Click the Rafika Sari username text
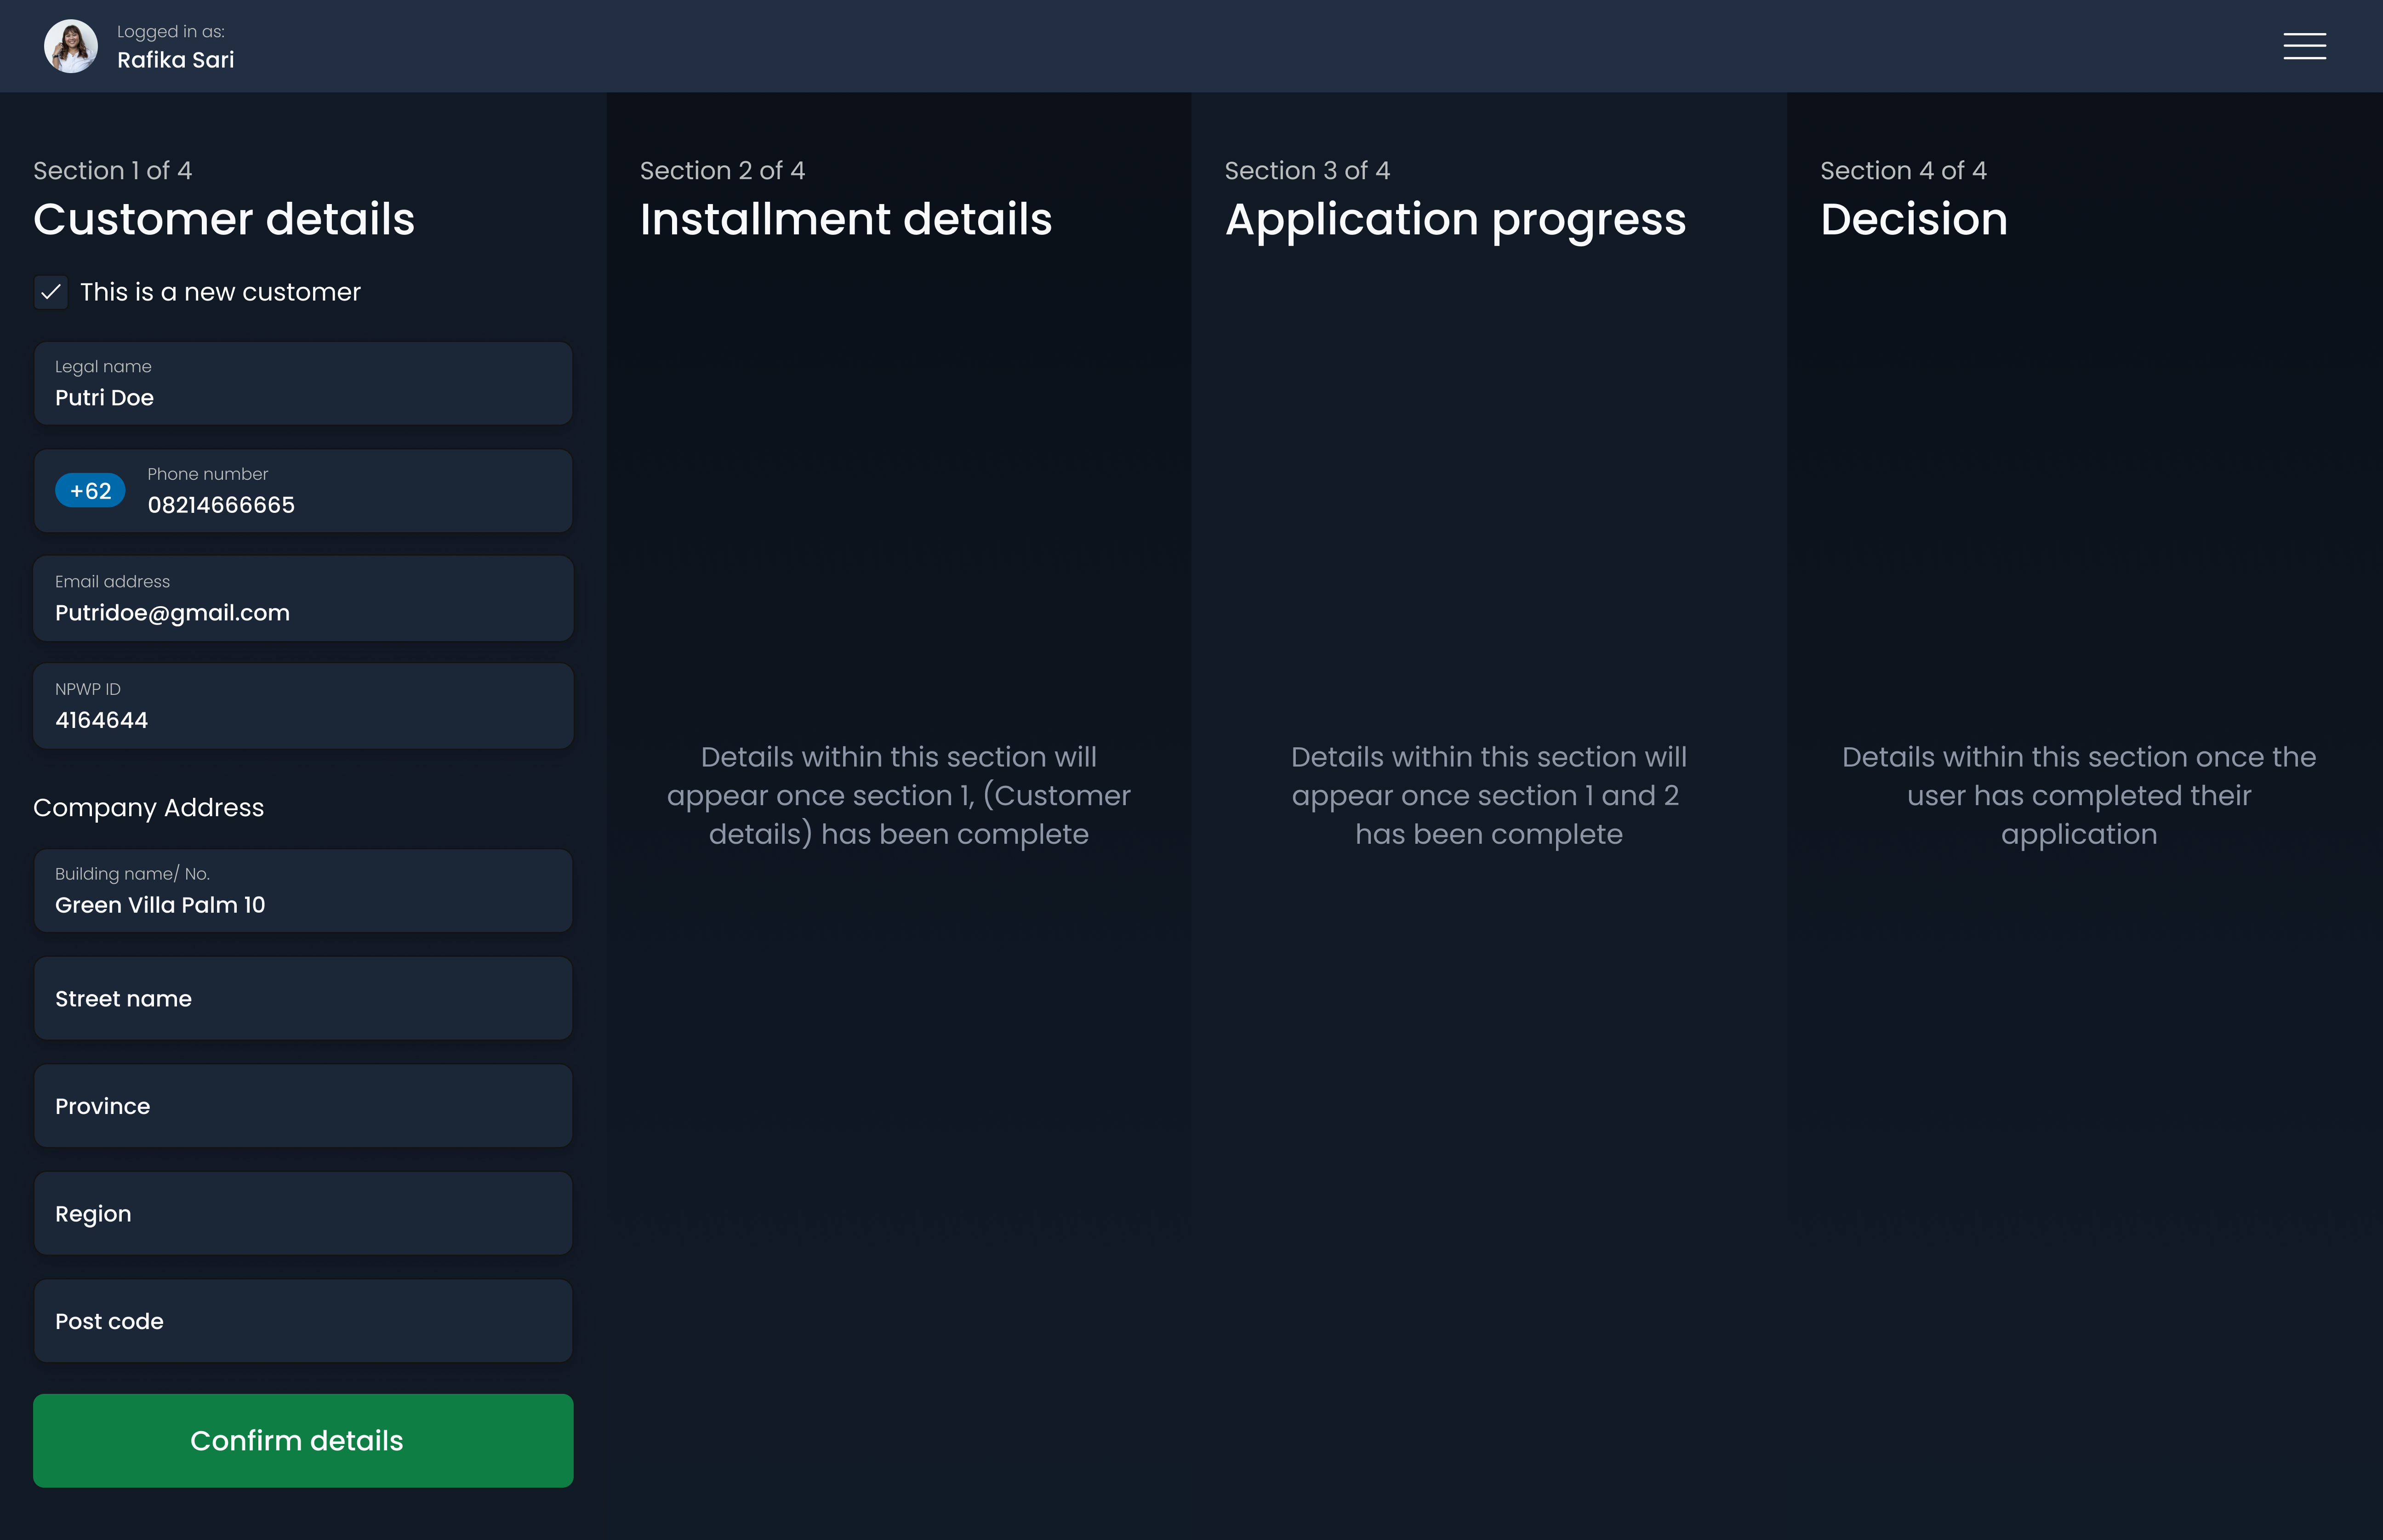This screenshot has height=1540, width=2383. click(176, 60)
